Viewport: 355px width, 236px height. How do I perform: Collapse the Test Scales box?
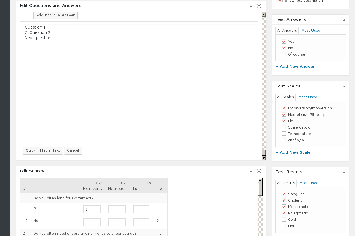[344, 86]
